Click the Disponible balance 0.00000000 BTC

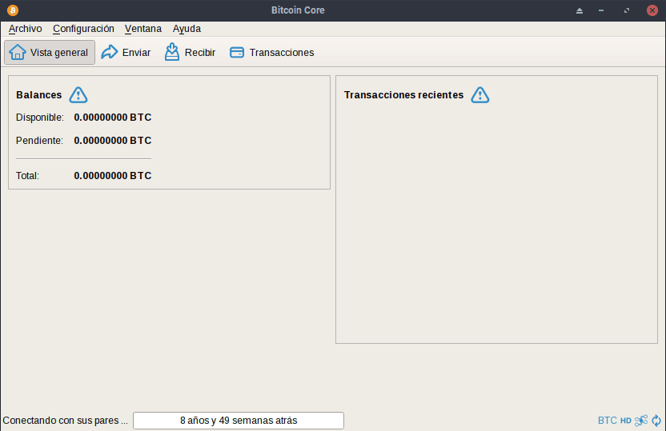pyautogui.click(x=113, y=118)
